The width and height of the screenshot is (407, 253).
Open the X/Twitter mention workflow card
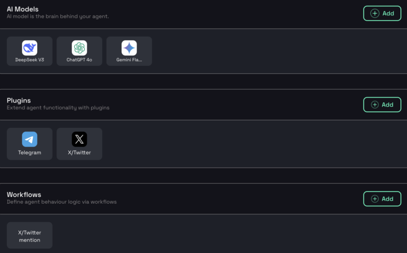[30, 235]
